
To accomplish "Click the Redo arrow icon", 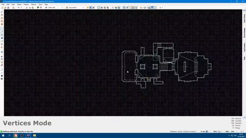I will [22, 8].
